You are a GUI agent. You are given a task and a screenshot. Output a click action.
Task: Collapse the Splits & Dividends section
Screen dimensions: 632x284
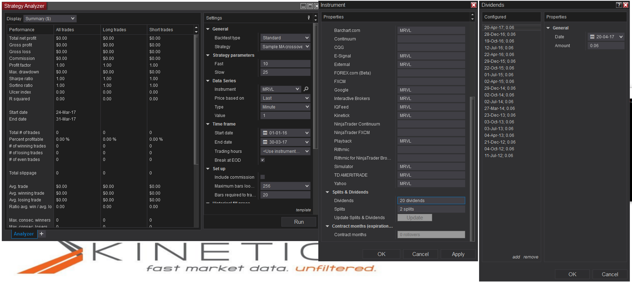[x=328, y=192]
